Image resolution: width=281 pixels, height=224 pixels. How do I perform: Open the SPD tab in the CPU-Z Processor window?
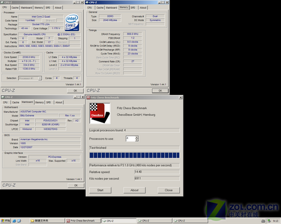(x=48, y=8)
